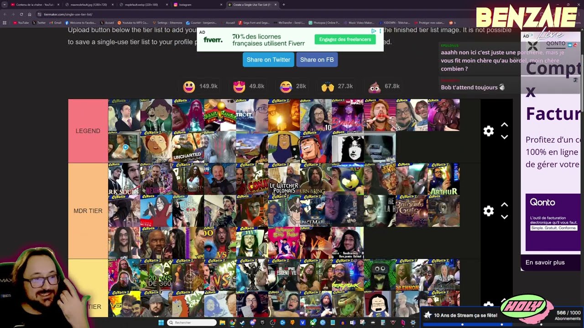Open Microsoft Teams from the taskbar

click(x=353, y=323)
